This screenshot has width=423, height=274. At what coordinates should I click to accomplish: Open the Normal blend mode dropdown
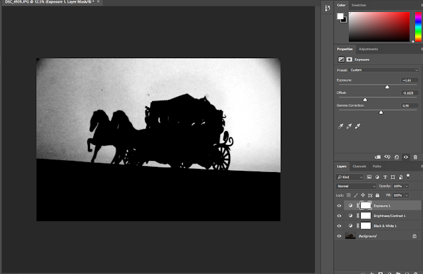(356, 186)
